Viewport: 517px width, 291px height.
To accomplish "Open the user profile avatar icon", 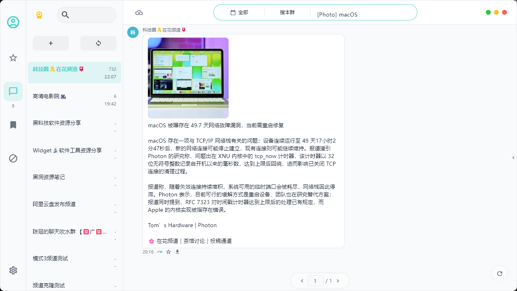I will click(x=13, y=22).
